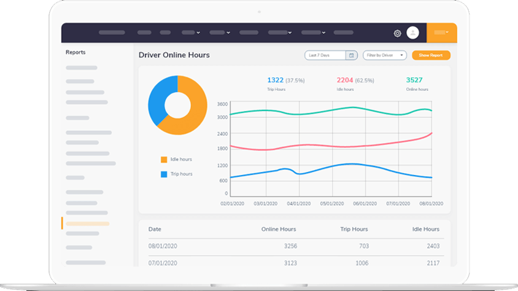
Task: Open the calendar date picker icon
Action: (352, 55)
